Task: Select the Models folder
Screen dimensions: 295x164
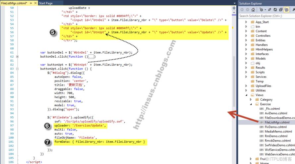Action: click(261, 59)
